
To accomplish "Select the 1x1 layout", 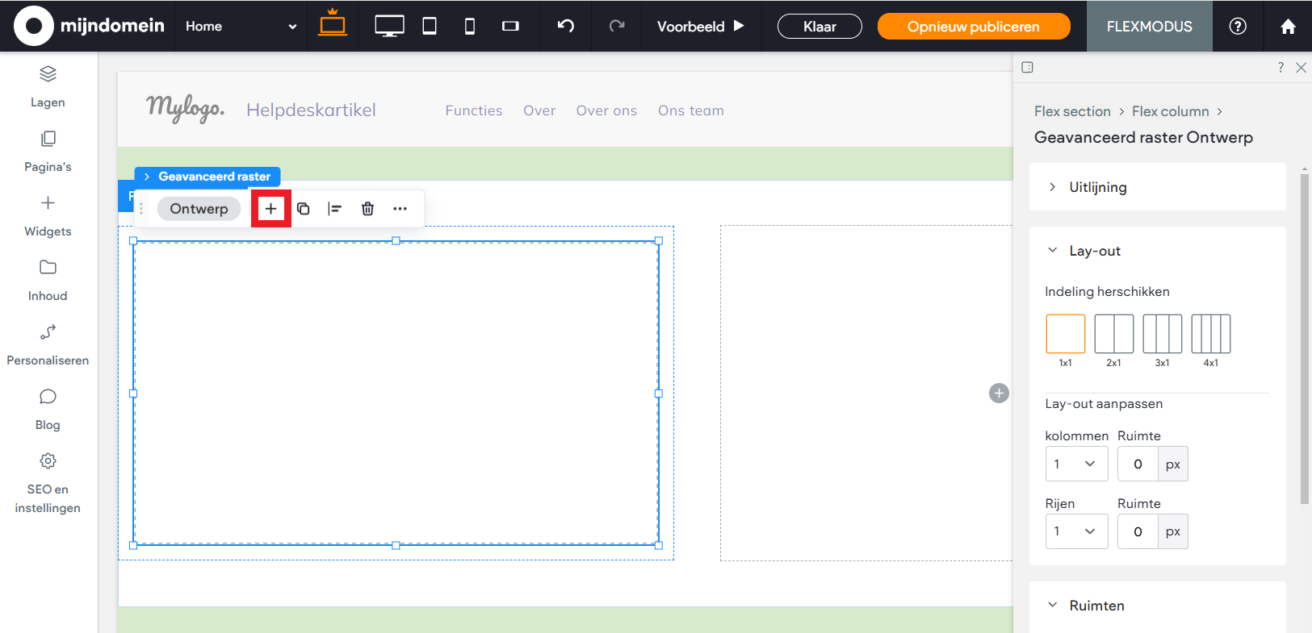I will pos(1066,334).
